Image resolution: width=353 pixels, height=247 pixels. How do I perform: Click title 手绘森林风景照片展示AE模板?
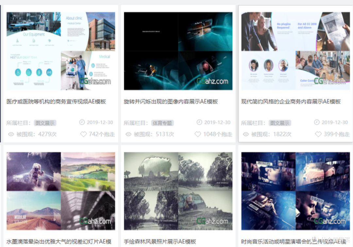[160, 241]
